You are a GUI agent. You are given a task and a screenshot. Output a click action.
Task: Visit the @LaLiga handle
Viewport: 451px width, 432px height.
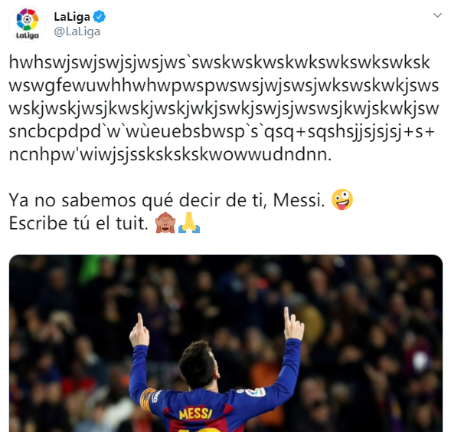pos(77,31)
